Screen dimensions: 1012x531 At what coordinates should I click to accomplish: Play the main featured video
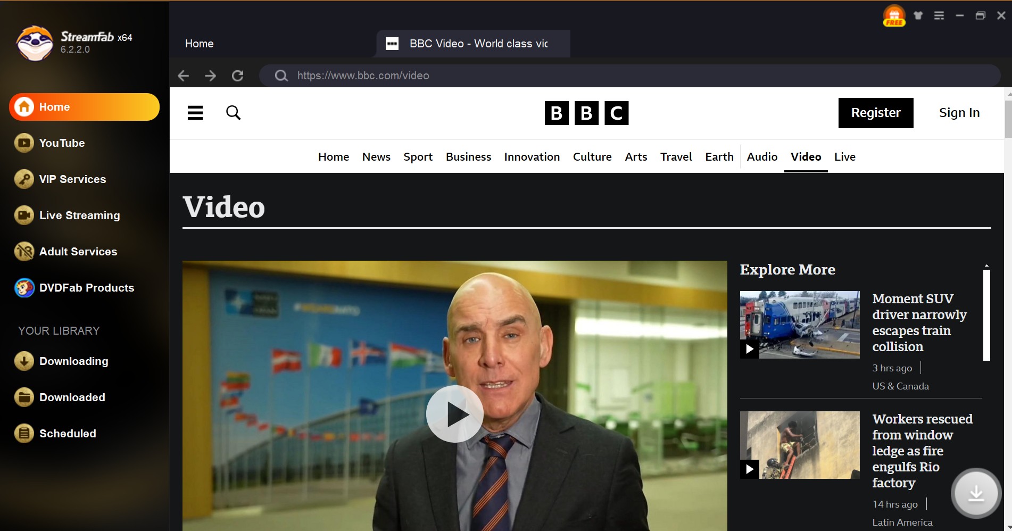pyautogui.click(x=455, y=414)
